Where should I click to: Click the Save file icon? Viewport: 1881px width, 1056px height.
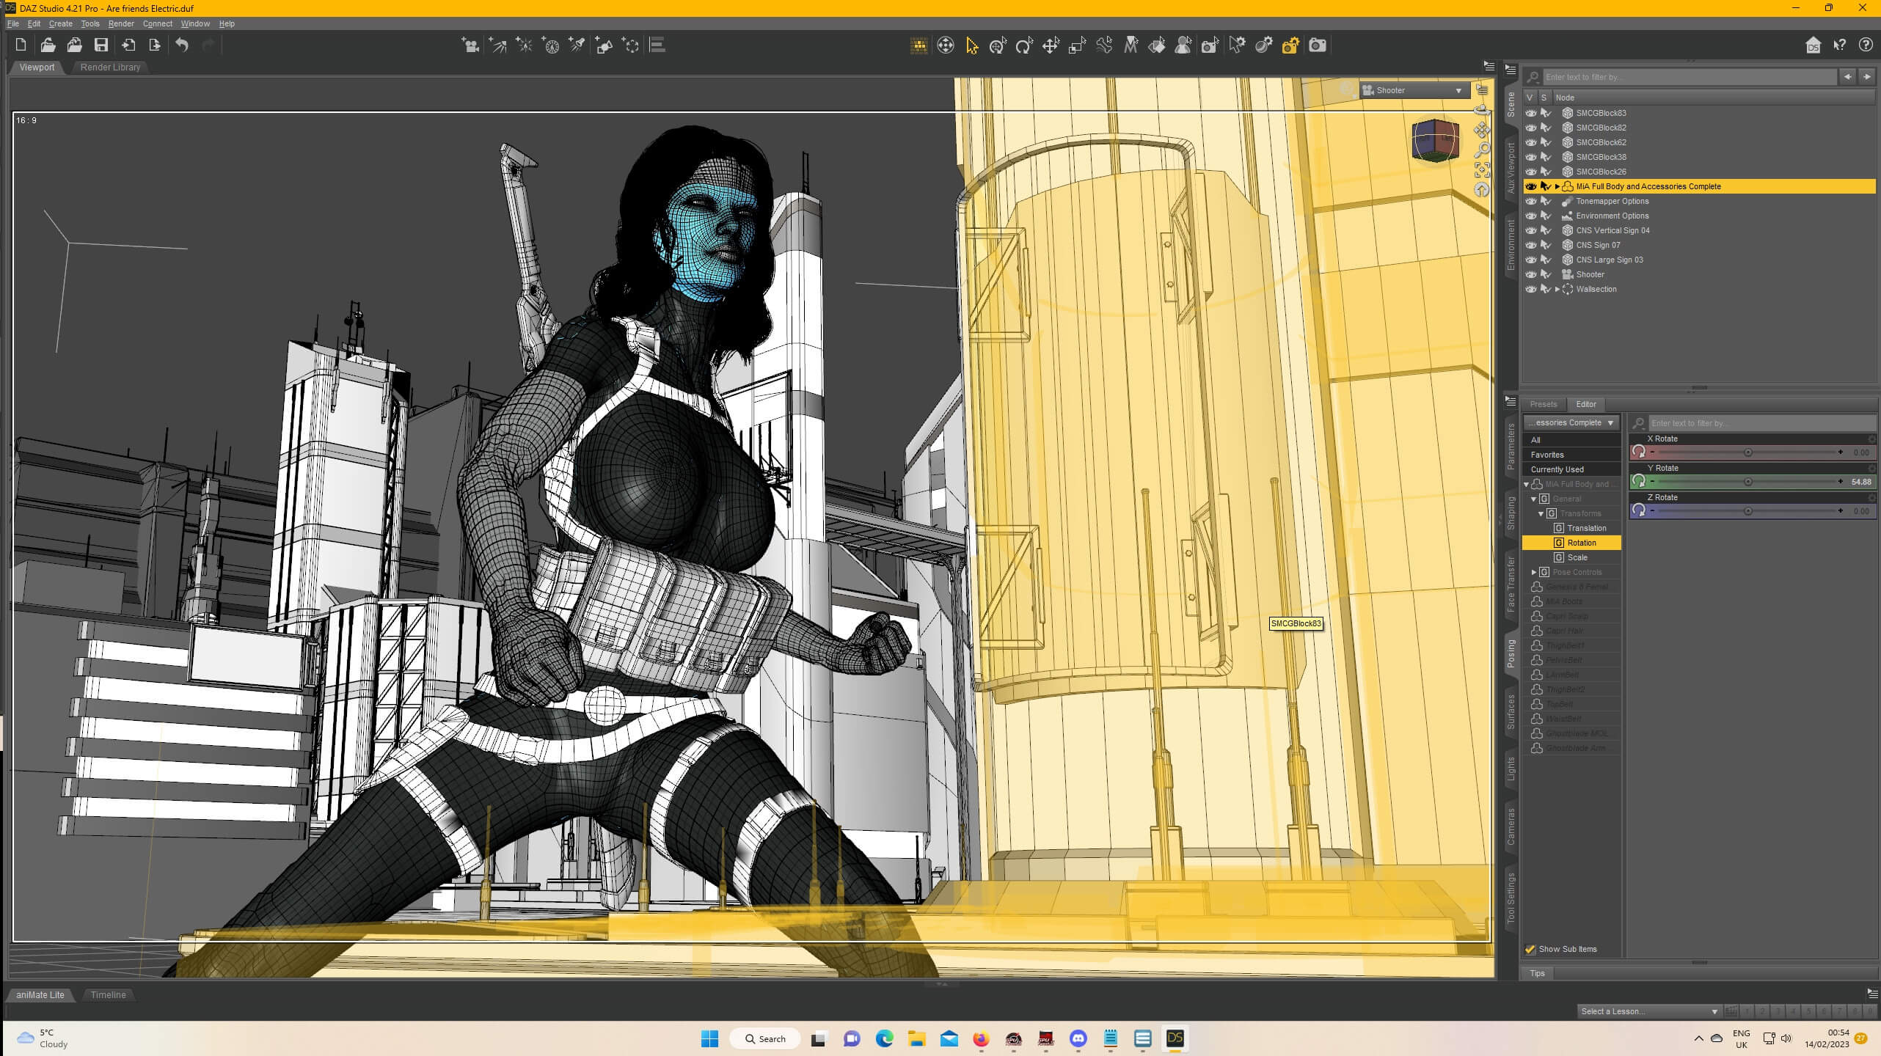[101, 45]
